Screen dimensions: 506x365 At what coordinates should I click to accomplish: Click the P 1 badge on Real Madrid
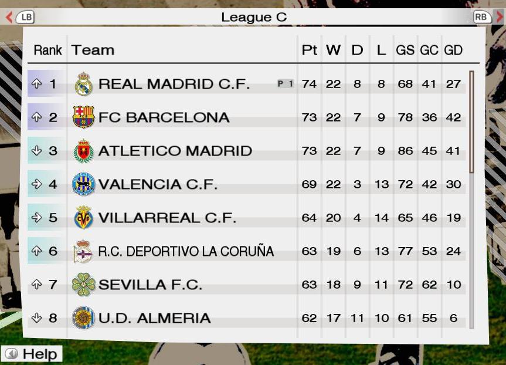(x=286, y=84)
